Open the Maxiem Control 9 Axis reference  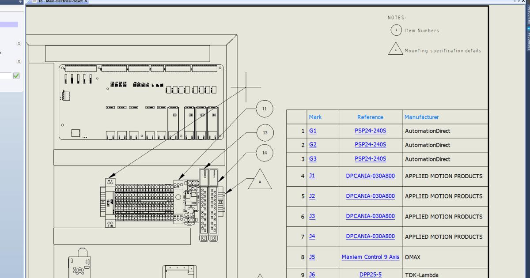[x=370, y=257]
